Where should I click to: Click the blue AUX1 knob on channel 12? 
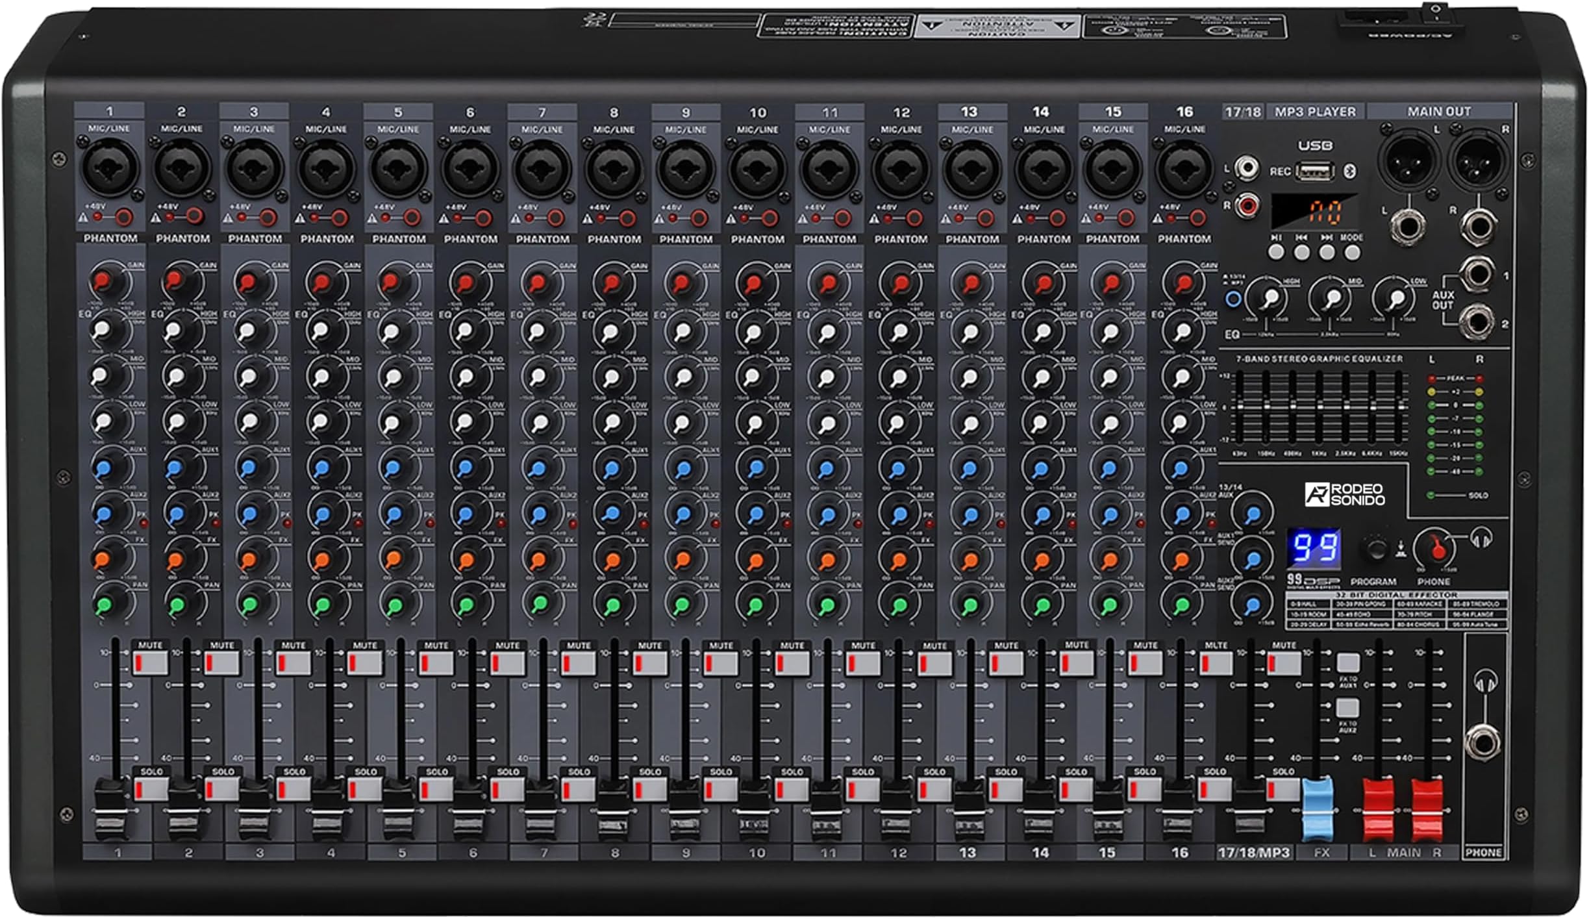coord(898,469)
